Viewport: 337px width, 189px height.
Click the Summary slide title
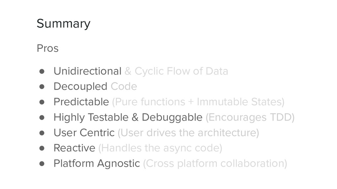64,24
